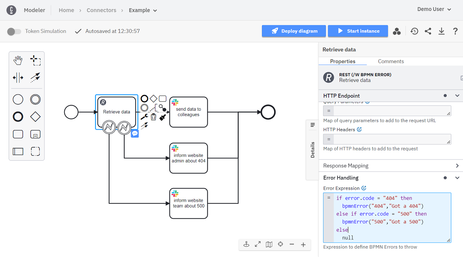The width and height of the screenshot is (463, 257).
Task: Toggle the minimap map icon
Action: [269, 245]
